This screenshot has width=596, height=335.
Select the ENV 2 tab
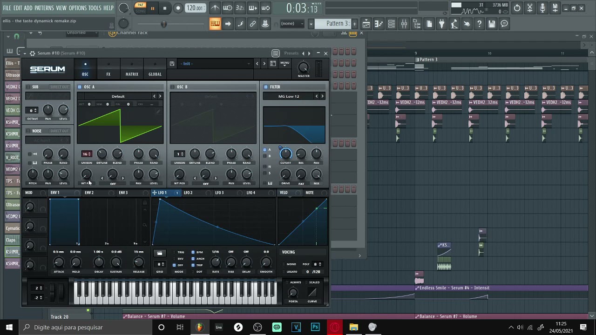coord(89,193)
